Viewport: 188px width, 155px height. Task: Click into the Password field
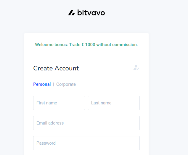[x=86, y=143]
